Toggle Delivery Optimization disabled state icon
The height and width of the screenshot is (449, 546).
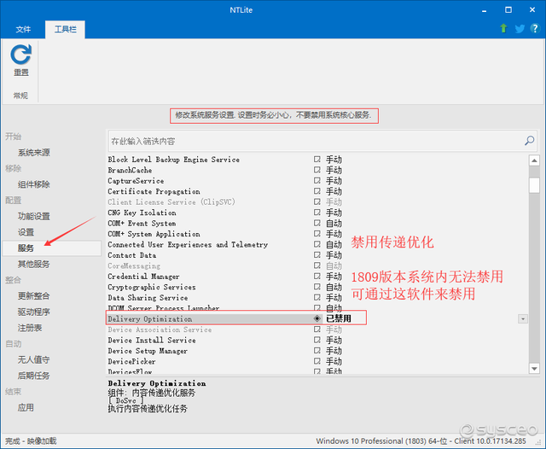(317, 318)
